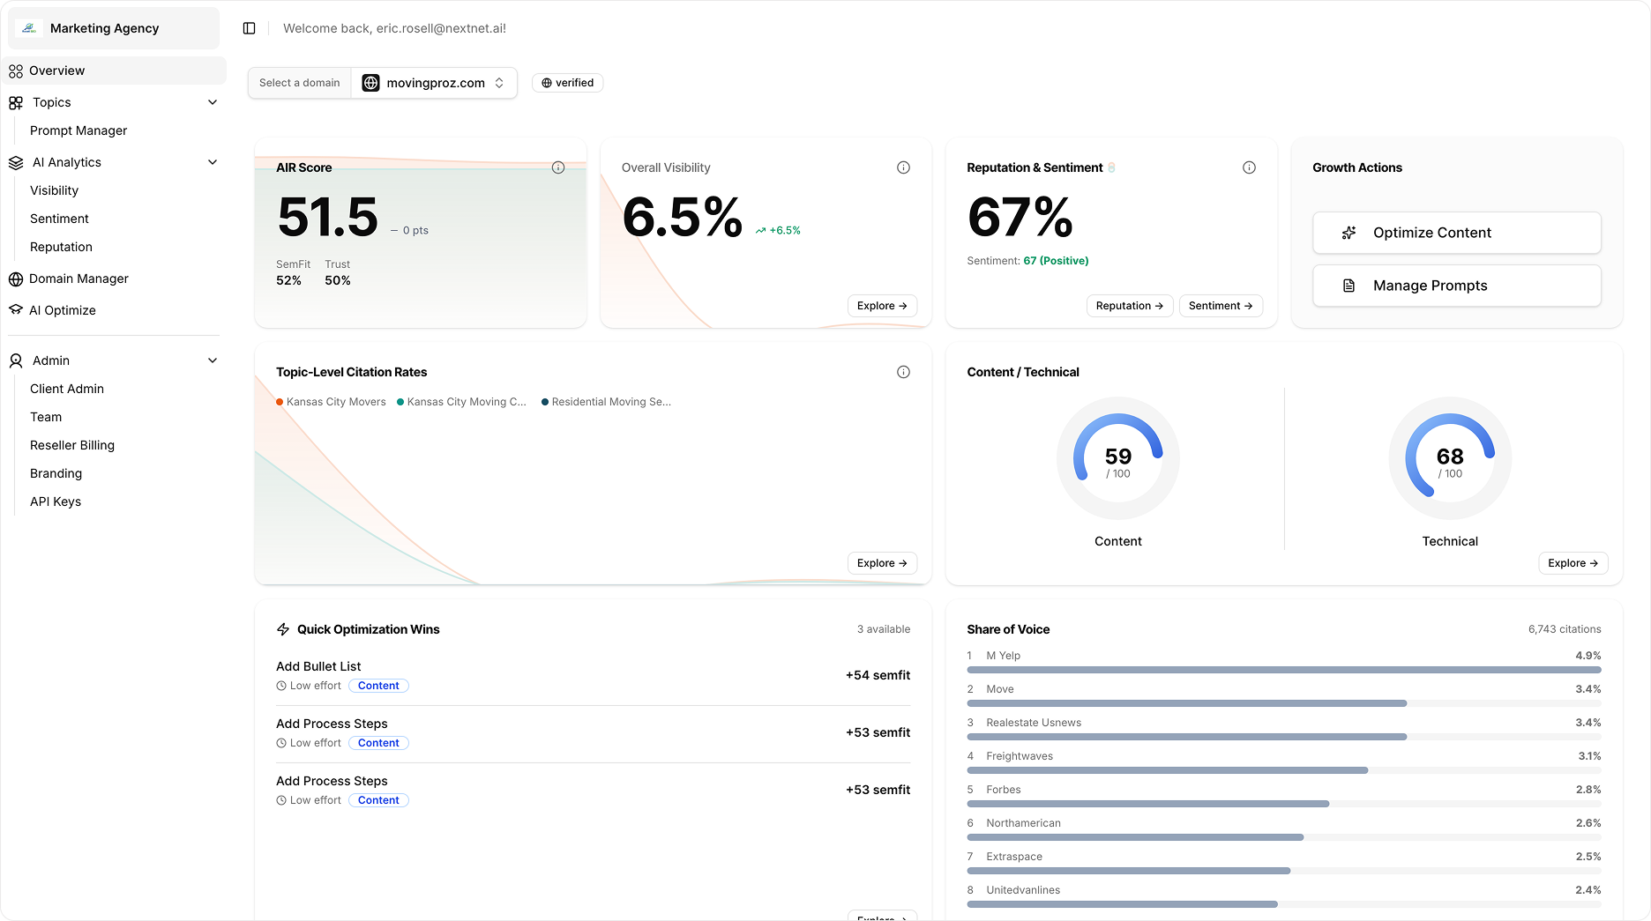
Task: Click the document icon on Manage Prompts
Action: click(x=1348, y=286)
